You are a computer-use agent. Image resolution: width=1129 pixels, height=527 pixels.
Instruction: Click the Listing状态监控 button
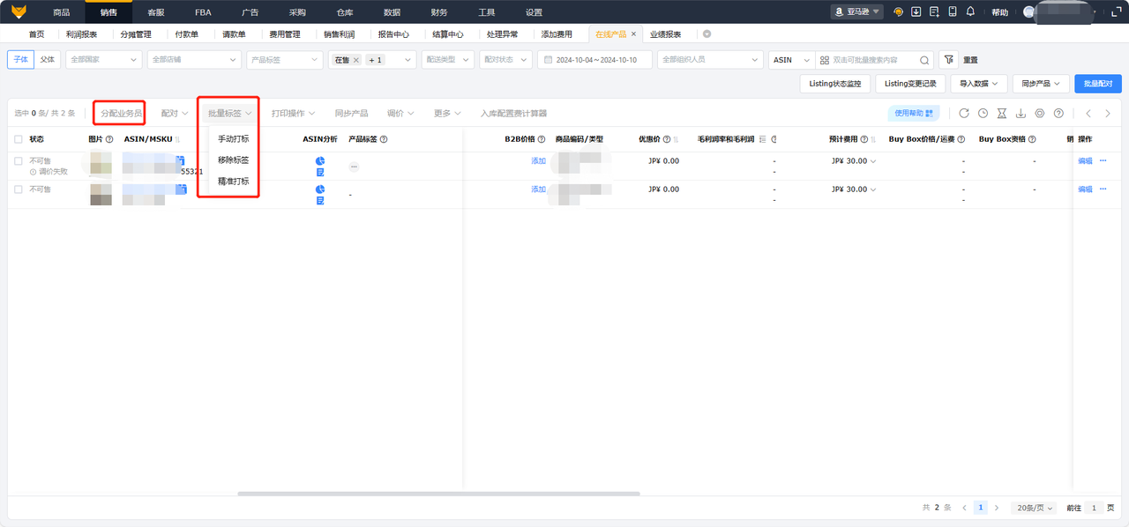point(834,84)
